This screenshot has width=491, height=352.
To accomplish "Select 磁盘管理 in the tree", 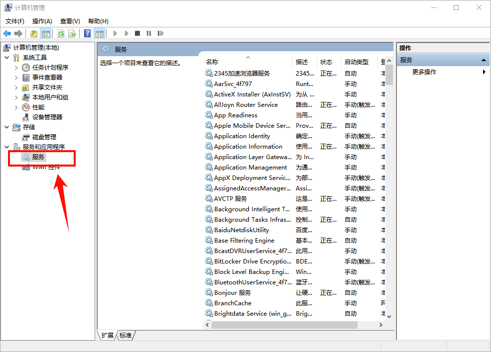I will point(44,137).
